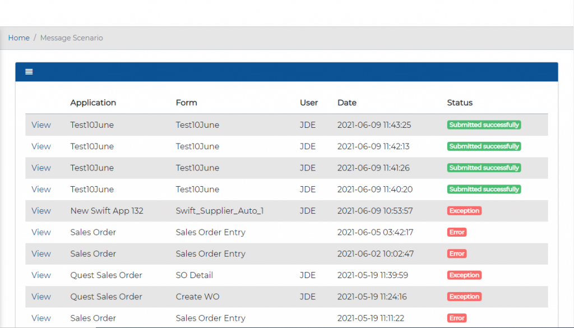574x328 pixels.
Task: Sort the table by the Date column header
Action: (347, 103)
